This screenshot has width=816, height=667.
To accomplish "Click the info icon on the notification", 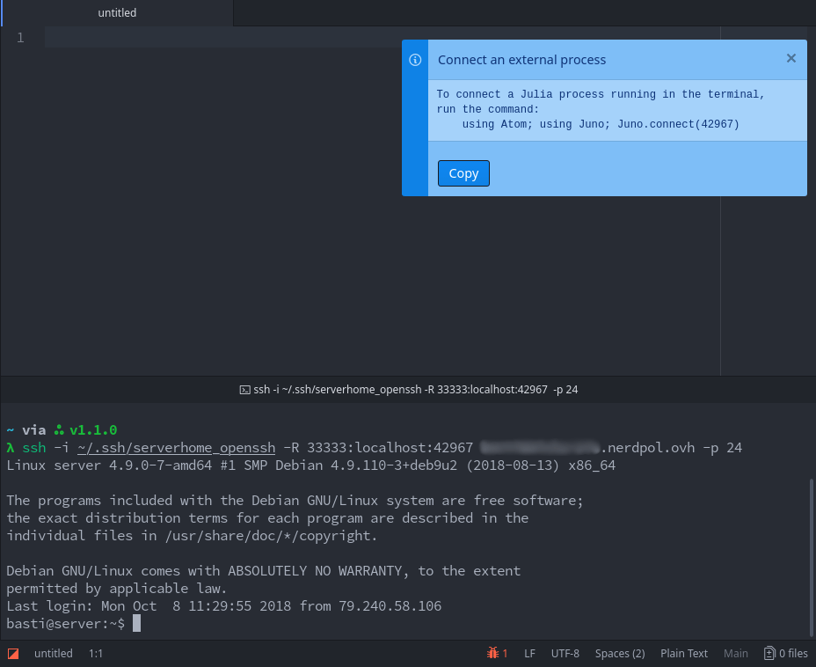I will coord(414,60).
